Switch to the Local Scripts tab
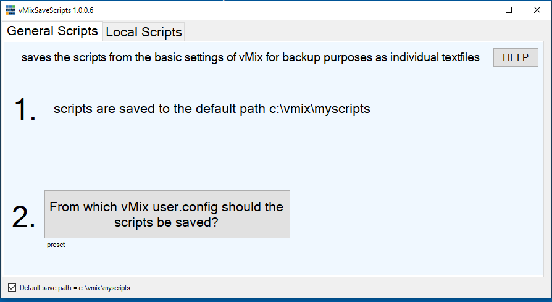 [x=144, y=32]
